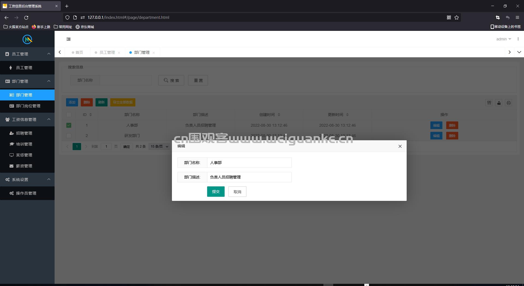Click the green 刷新 button

(x=102, y=102)
